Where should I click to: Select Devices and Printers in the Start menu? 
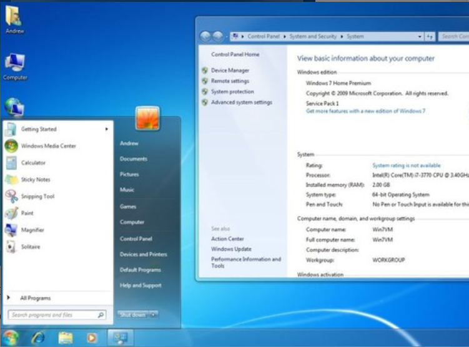[x=143, y=255]
